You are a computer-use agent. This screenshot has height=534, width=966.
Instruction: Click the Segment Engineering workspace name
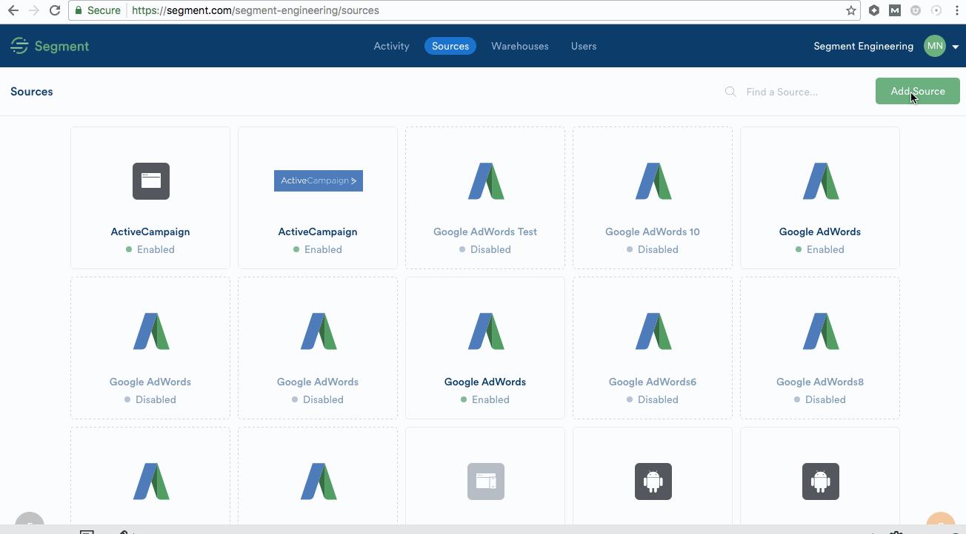pos(863,46)
